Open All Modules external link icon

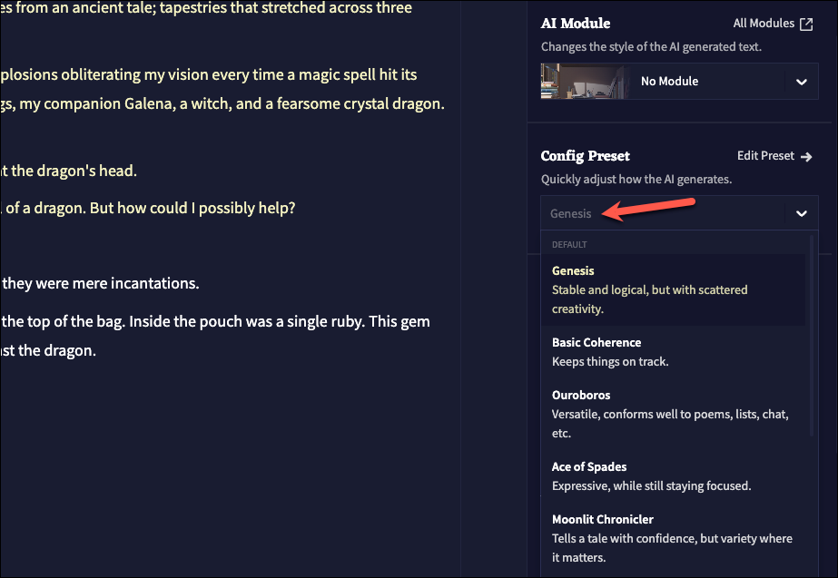[x=806, y=24]
